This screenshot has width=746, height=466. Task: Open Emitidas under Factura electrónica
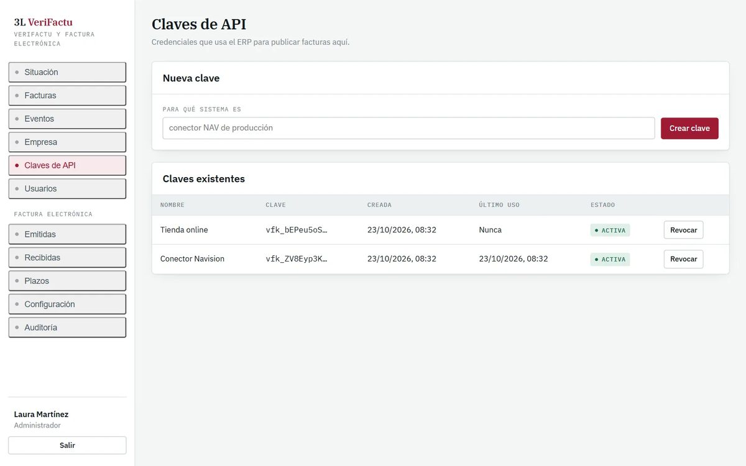click(x=67, y=234)
